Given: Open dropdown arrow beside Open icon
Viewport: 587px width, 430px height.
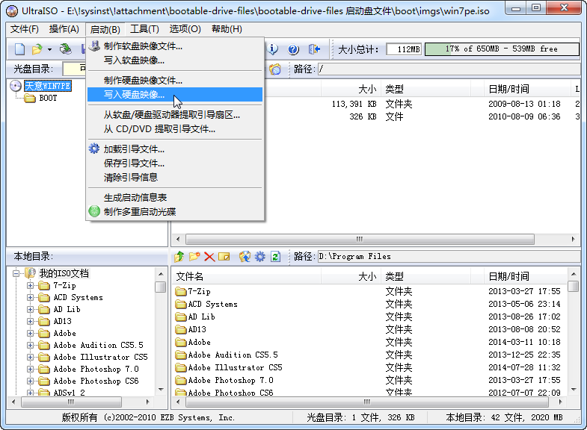Looking at the screenshot, I should click(x=49, y=49).
